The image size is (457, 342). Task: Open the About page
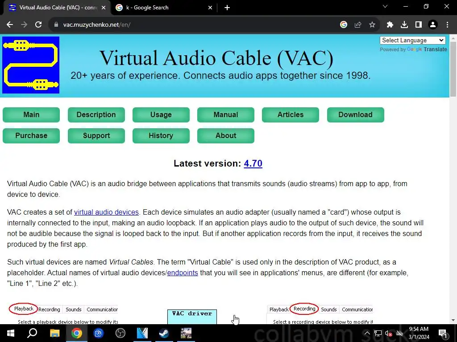coord(225,136)
